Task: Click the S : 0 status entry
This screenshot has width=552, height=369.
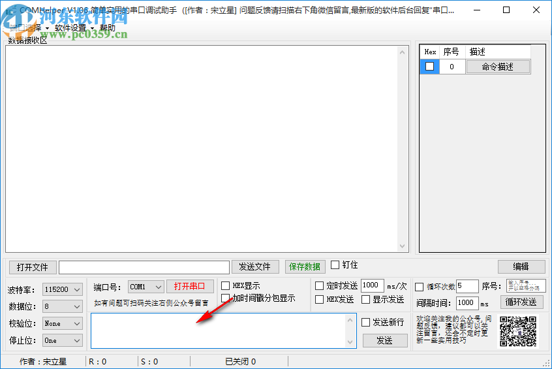Action: click(x=149, y=362)
